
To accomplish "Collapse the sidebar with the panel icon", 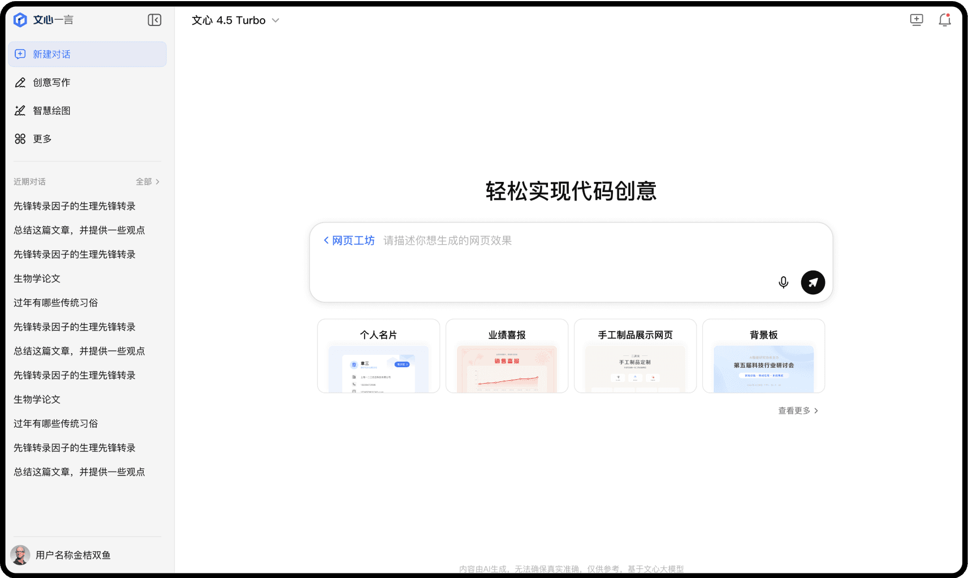I will (154, 20).
